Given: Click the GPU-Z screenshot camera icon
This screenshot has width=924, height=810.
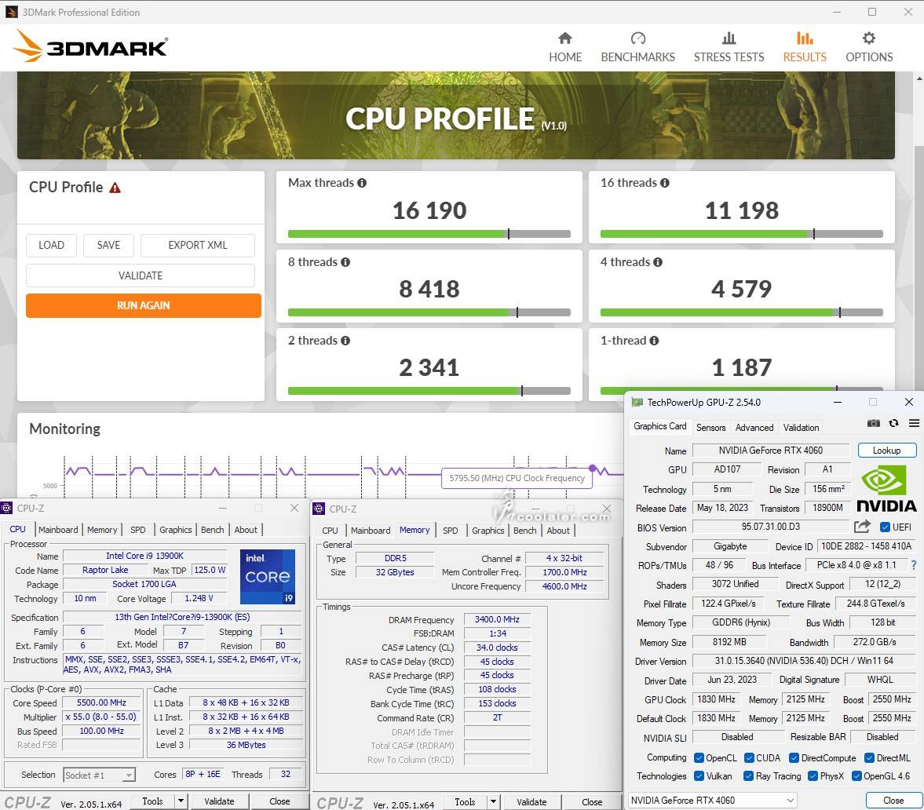Looking at the screenshot, I should [x=873, y=423].
